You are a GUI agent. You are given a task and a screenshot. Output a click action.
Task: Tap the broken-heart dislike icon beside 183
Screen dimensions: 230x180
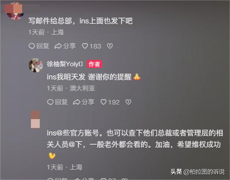click(110, 46)
